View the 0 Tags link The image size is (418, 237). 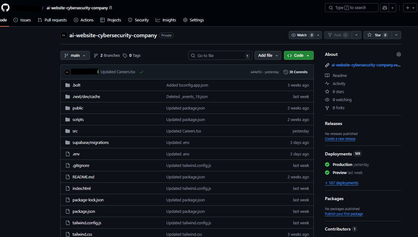[x=132, y=56]
